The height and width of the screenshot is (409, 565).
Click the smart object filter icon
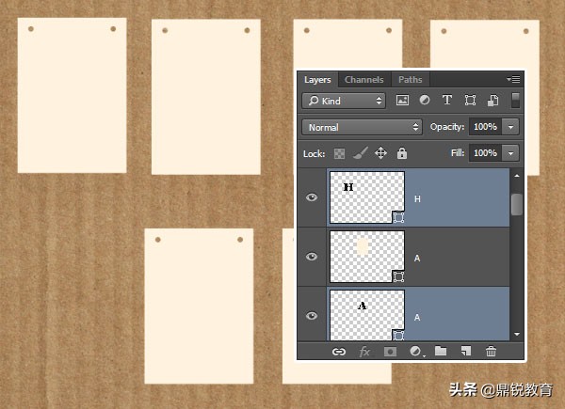(492, 101)
